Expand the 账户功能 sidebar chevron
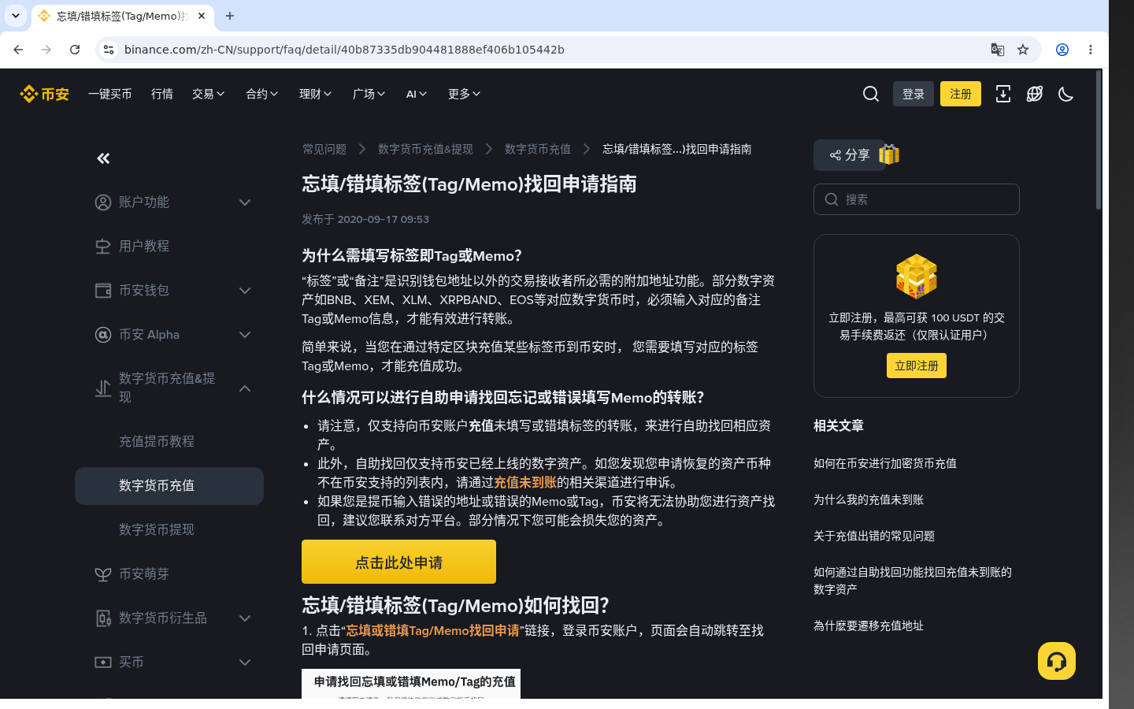This screenshot has width=1134, height=709. (x=245, y=202)
